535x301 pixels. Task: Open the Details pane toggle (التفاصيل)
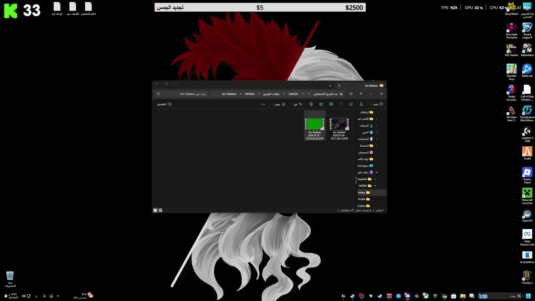(x=164, y=104)
